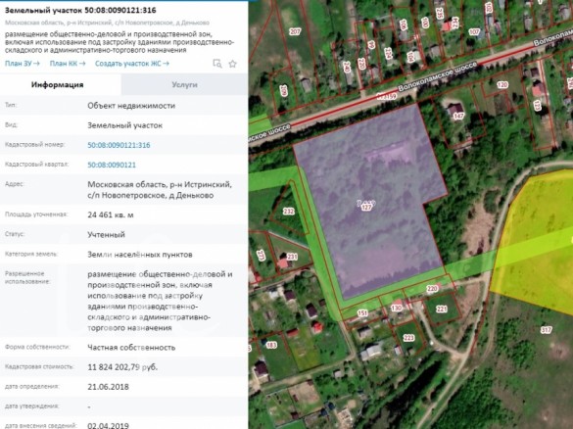The height and width of the screenshot is (429, 573).
Task: Add parcel to favorites with star icon
Action: pyautogui.click(x=232, y=64)
